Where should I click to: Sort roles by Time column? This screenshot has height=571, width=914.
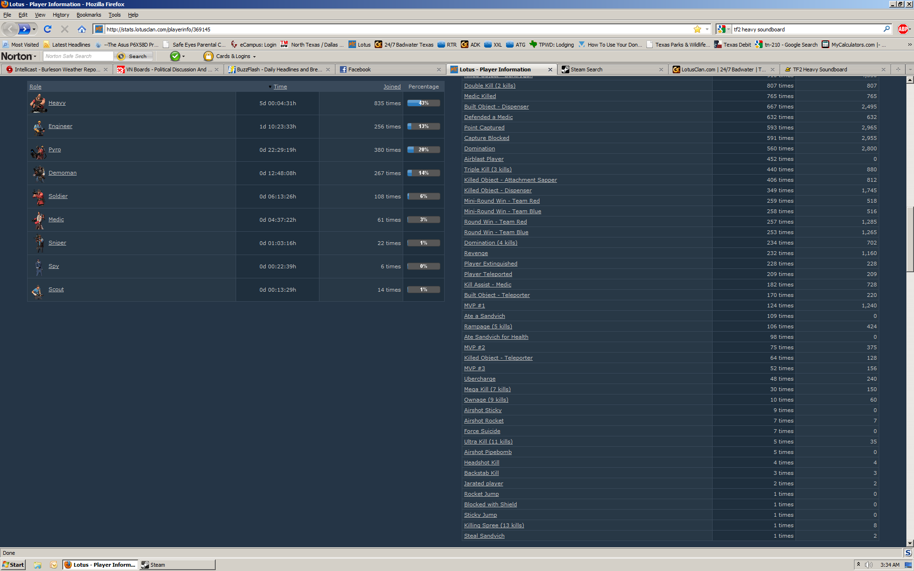tap(280, 87)
